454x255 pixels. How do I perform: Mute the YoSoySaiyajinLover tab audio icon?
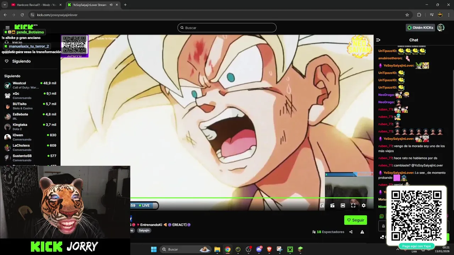pyautogui.click(x=111, y=5)
